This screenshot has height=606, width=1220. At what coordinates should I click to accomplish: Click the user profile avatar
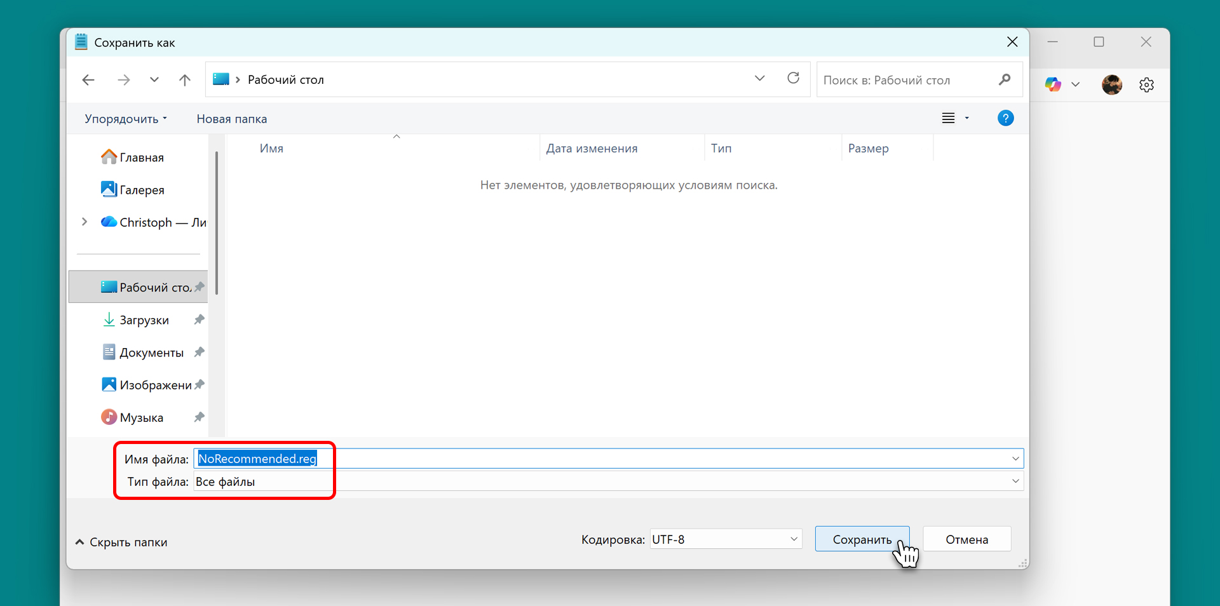[x=1111, y=84]
